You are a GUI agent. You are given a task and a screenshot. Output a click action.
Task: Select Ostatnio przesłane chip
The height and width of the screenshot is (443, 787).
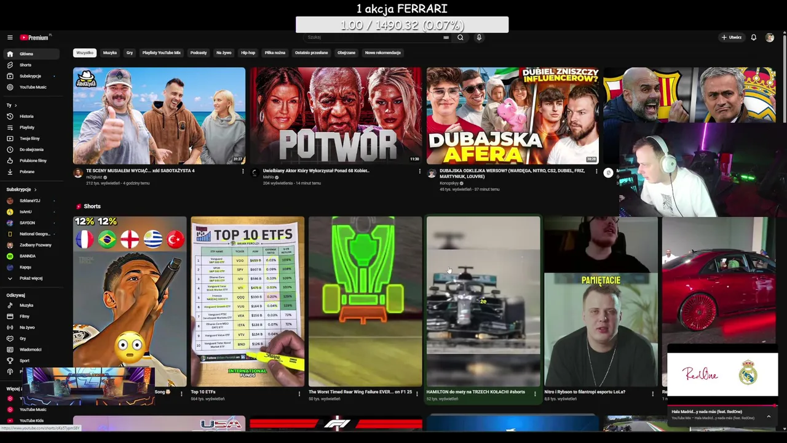pos(311,53)
